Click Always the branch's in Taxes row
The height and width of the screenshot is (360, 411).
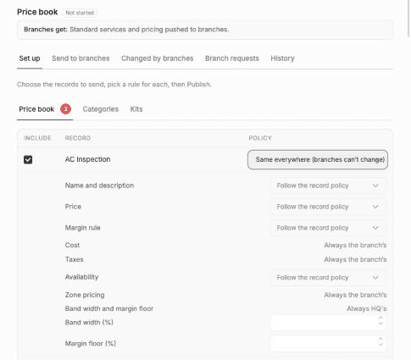tap(355, 259)
